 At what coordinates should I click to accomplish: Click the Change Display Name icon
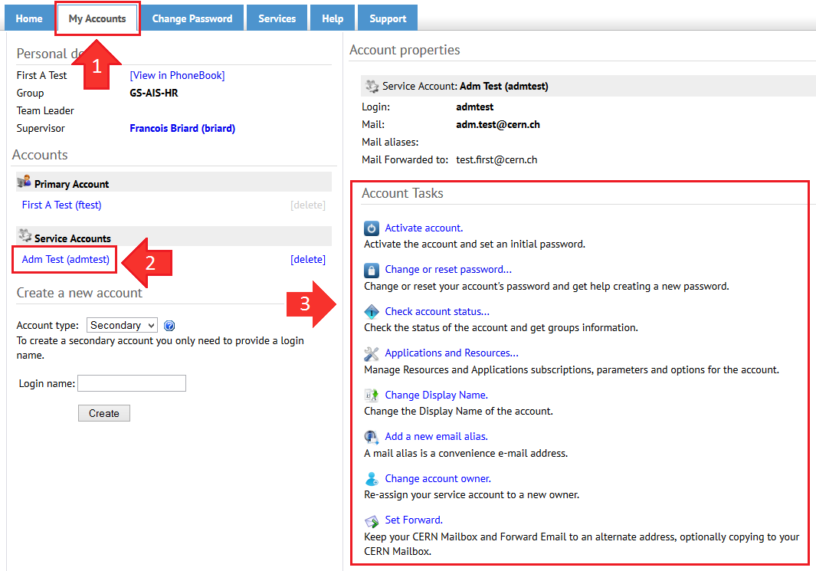pos(372,395)
